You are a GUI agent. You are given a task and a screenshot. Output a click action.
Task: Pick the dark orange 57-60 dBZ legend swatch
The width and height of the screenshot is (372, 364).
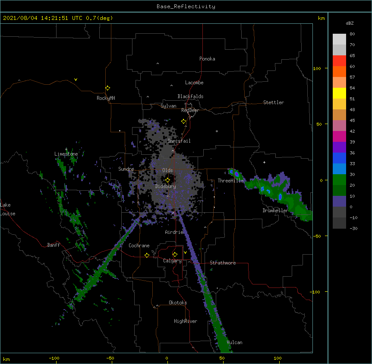point(339,71)
